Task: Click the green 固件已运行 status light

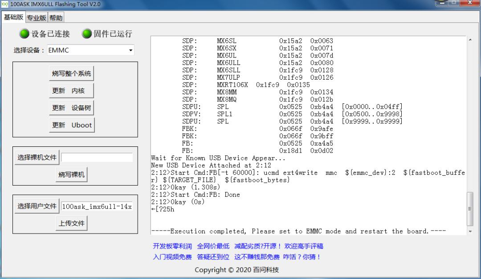Action: tap(87, 34)
